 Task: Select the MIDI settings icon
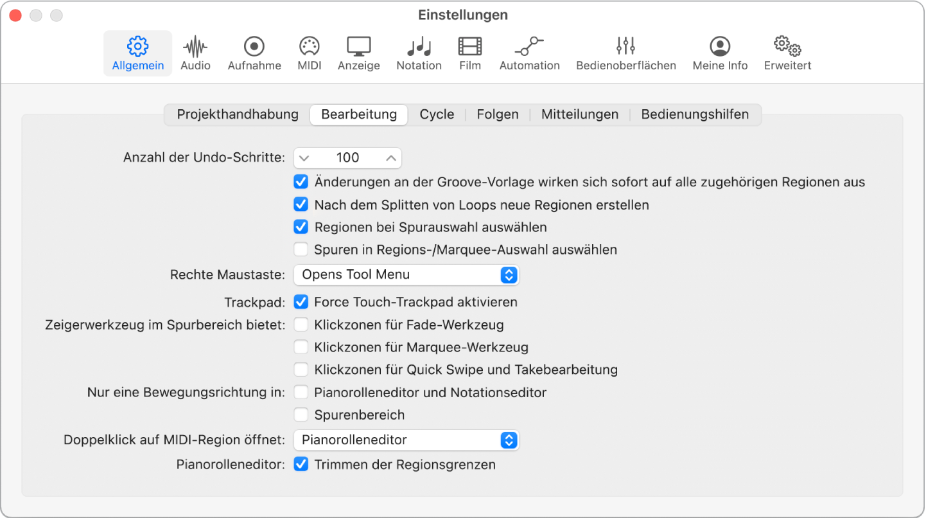pyautogui.click(x=309, y=53)
